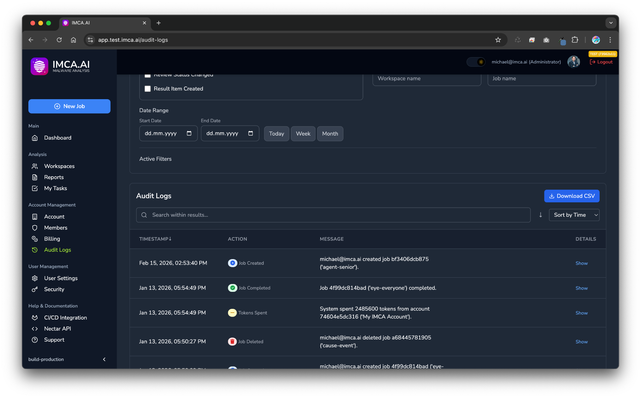Click the End Date calendar picker icon

tap(251, 134)
